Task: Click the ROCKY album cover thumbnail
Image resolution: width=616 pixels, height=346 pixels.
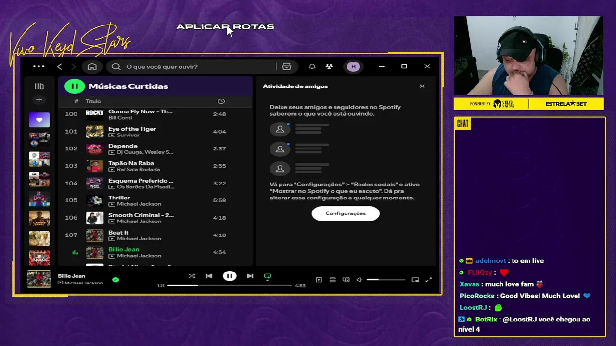Action: 95,114
